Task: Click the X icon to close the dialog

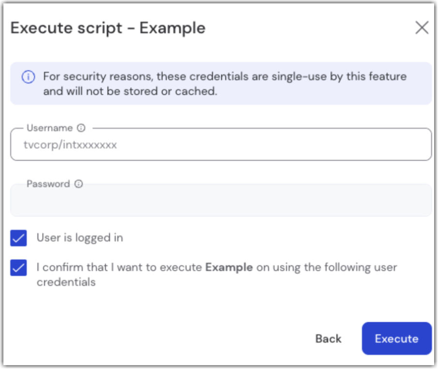Action: click(422, 27)
